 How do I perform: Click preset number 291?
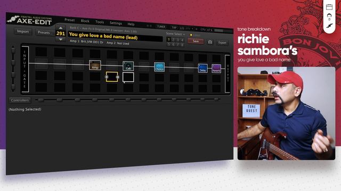coord(60,33)
